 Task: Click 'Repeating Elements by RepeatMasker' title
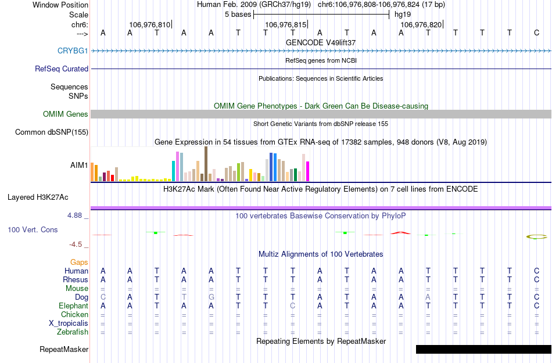(x=321, y=341)
